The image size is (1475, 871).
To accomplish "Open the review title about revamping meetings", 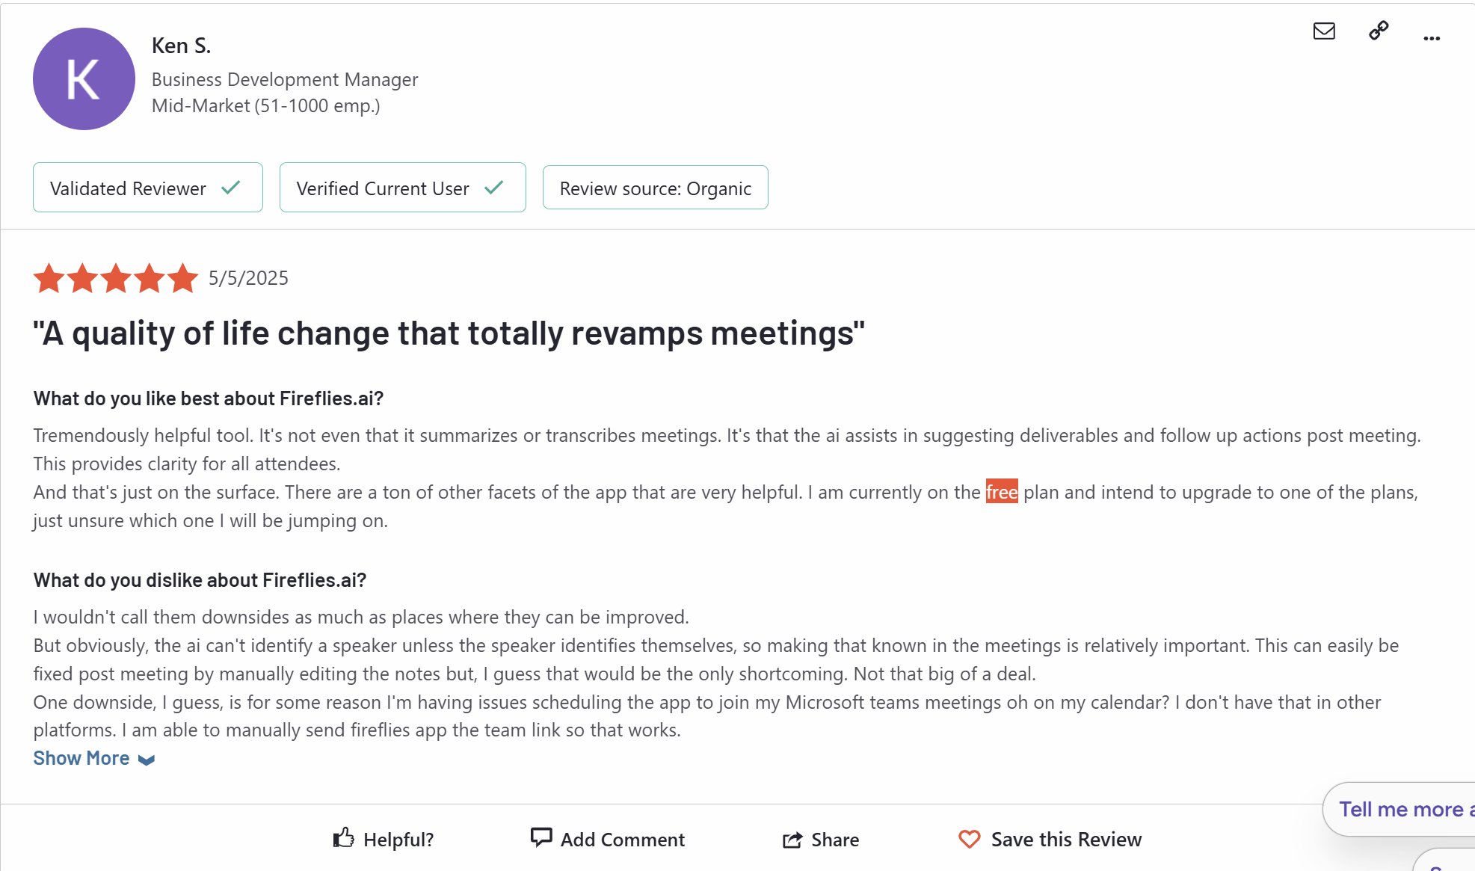I will pos(449,333).
